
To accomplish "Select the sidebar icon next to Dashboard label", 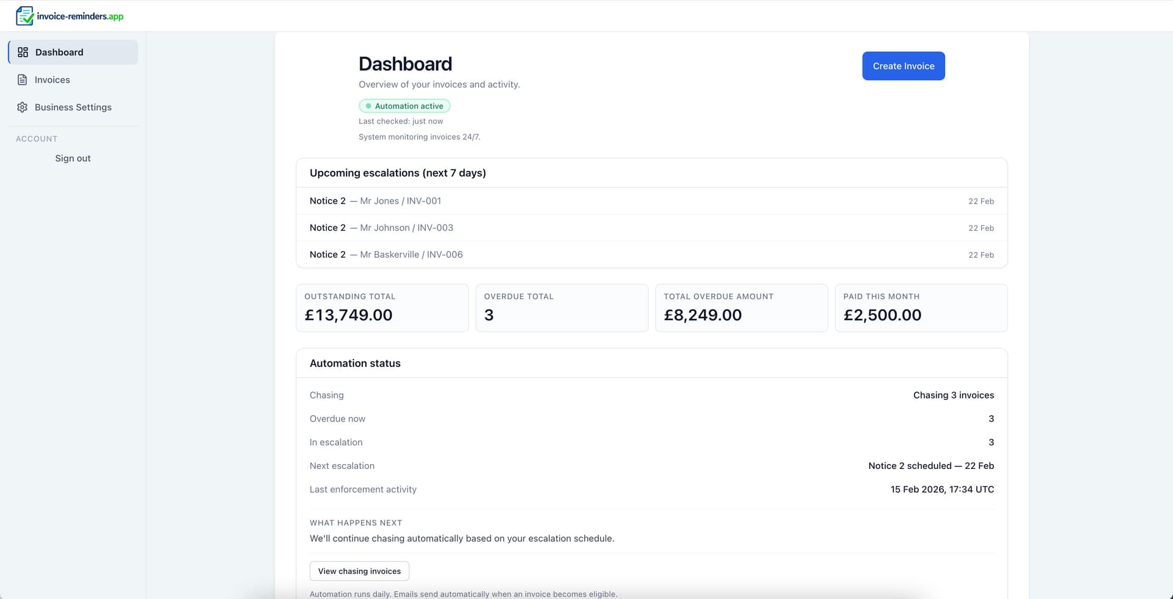I will 23,52.
